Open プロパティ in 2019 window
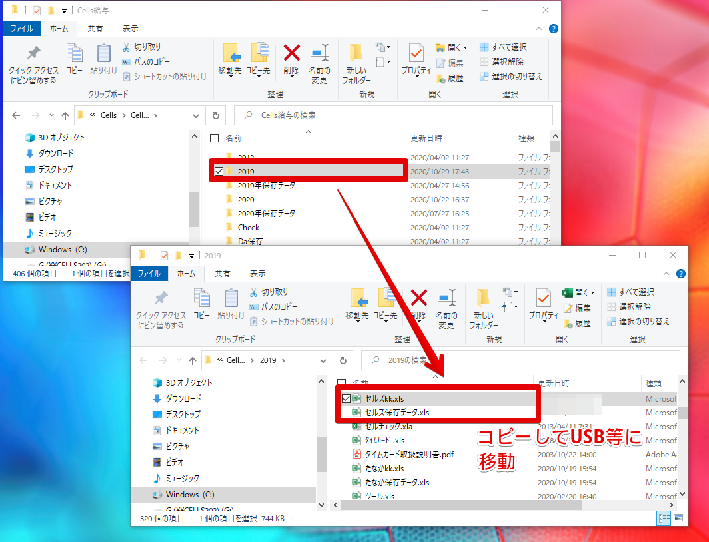Viewport: 709px width, 542px height. click(544, 305)
